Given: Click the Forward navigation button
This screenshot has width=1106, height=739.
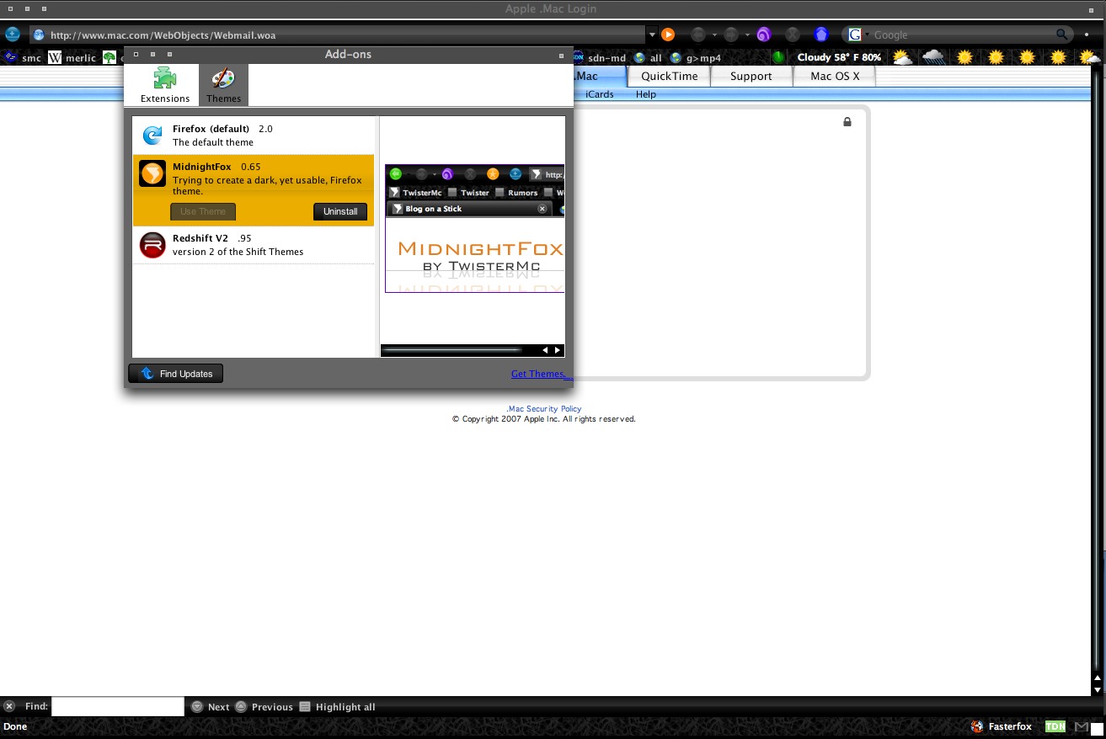Looking at the screenshot, I should [731, 35].
